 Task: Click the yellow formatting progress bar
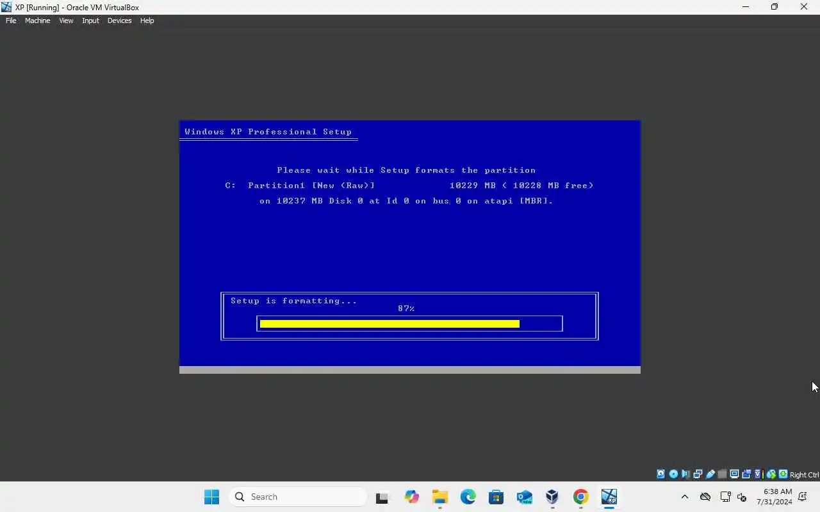389,324
